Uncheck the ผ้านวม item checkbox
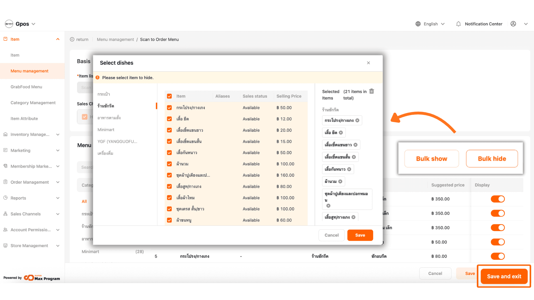Viewport: 534px width, 300px height. [169, 164]
